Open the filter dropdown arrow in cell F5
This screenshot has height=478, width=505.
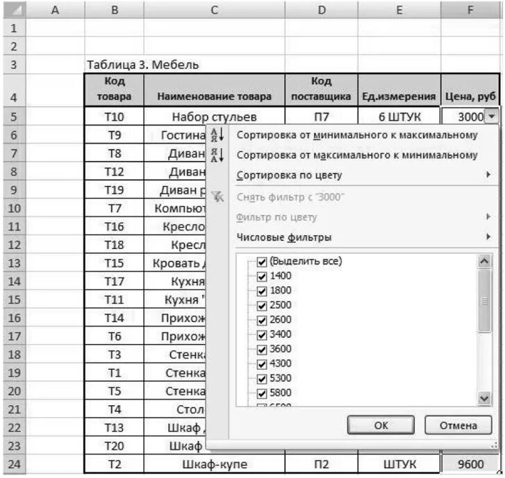[492, 117]
